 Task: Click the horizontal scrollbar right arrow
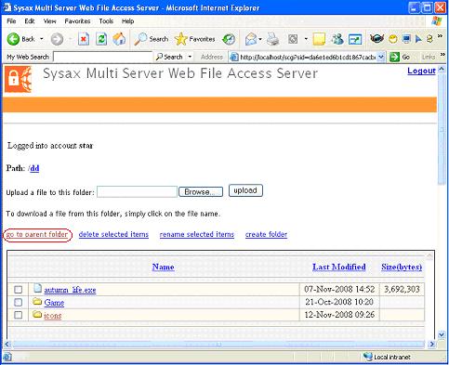[x=431, y=344]
